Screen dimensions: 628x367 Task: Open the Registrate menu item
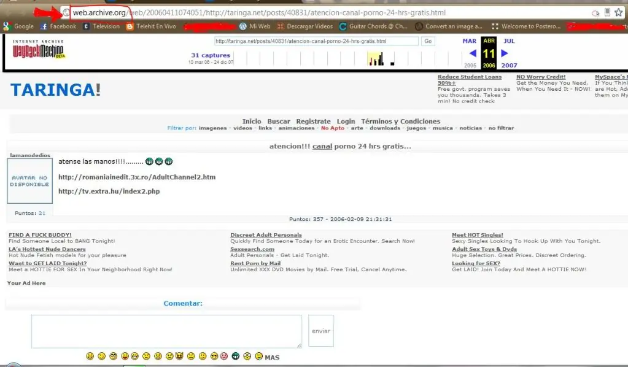(x=313, y=122)
